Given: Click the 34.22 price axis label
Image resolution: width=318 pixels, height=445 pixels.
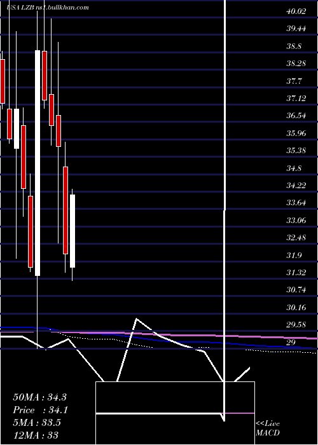Looking at the screenshot, I should pos(296,186).
